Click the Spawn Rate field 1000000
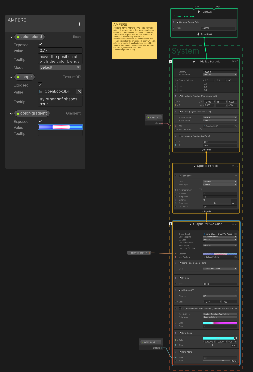Screen dimensions: 253x372 point(218,28)
